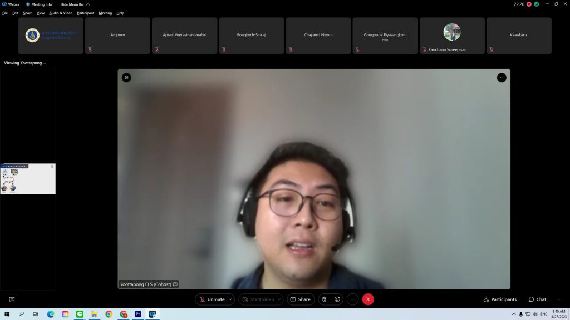Open more options ellipsis in control bar

coord(353,299)
